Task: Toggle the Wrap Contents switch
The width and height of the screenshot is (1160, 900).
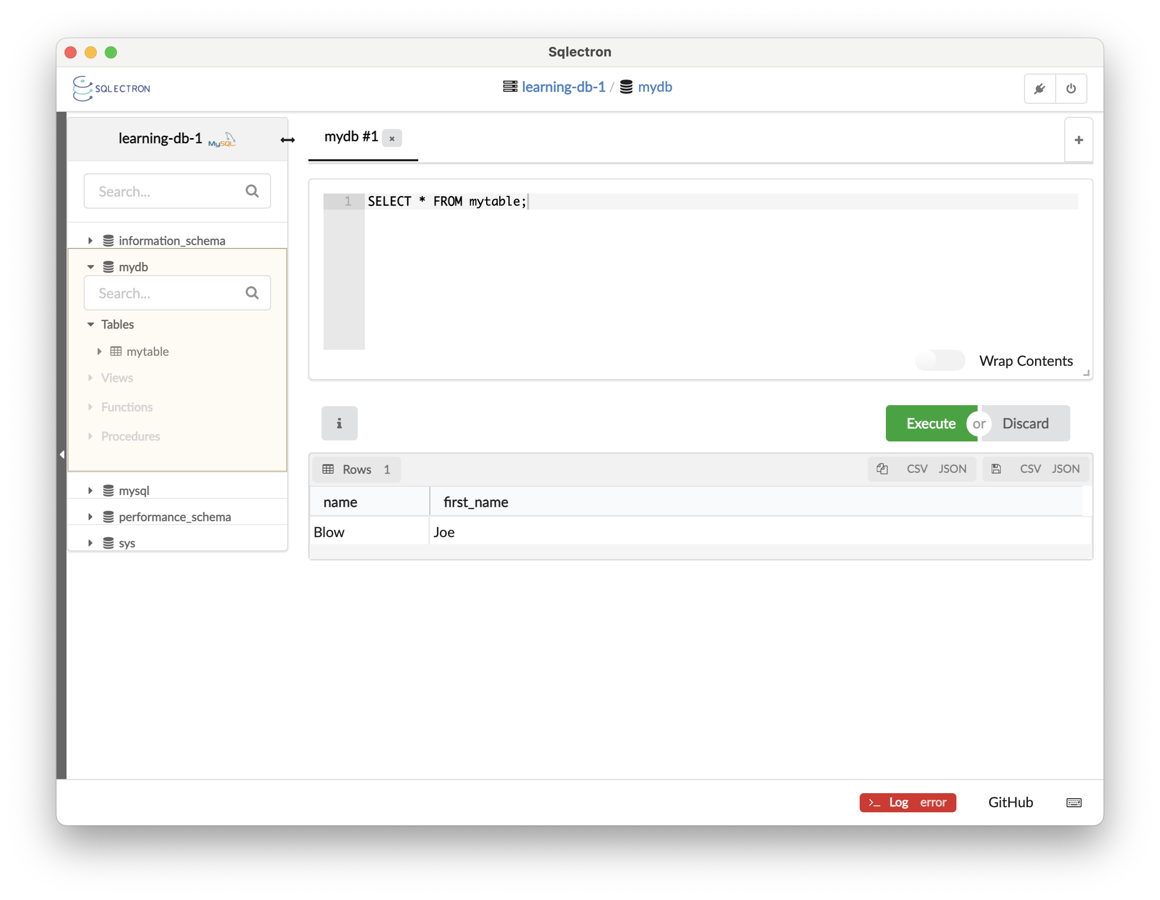Action: pyautogui.click(x=940, y=361)
